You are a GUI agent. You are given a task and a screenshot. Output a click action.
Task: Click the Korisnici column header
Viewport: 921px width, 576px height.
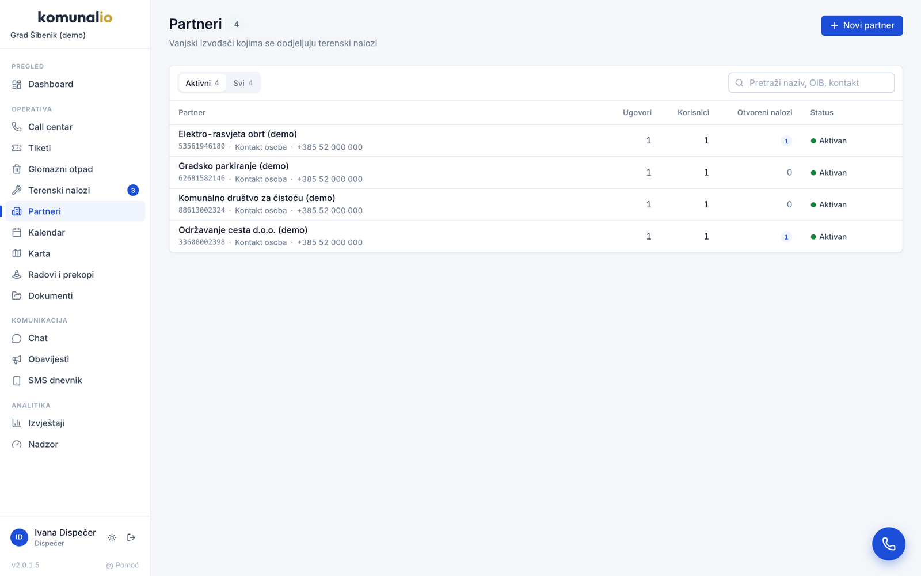[693, 113]
